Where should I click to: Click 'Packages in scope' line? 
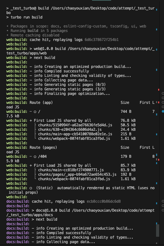pos(76,26)
